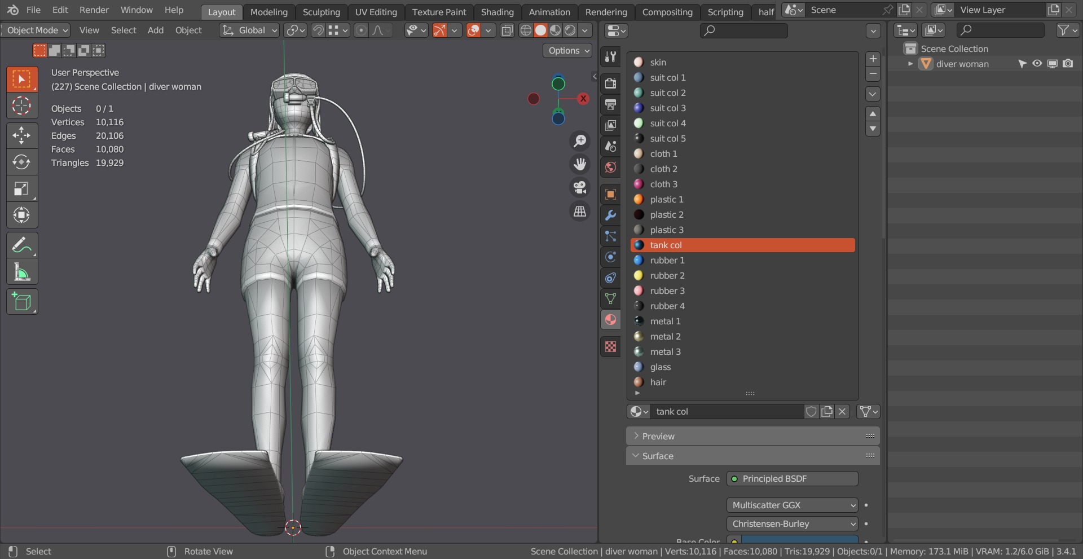Switch to the Sculpting workspace tab
The width and height of the screenshot is (1083, 559).
coord(321,12)
